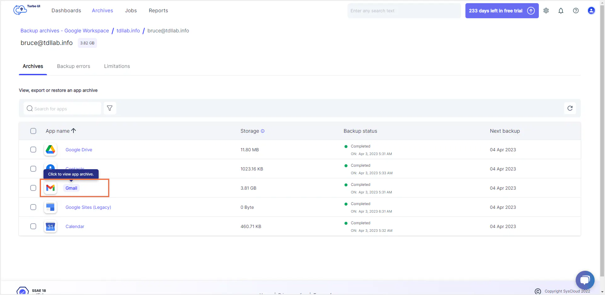This screenshot has width=605, height=295.
Task: Open the help question mark icon
Action: (x=576, y=11)
